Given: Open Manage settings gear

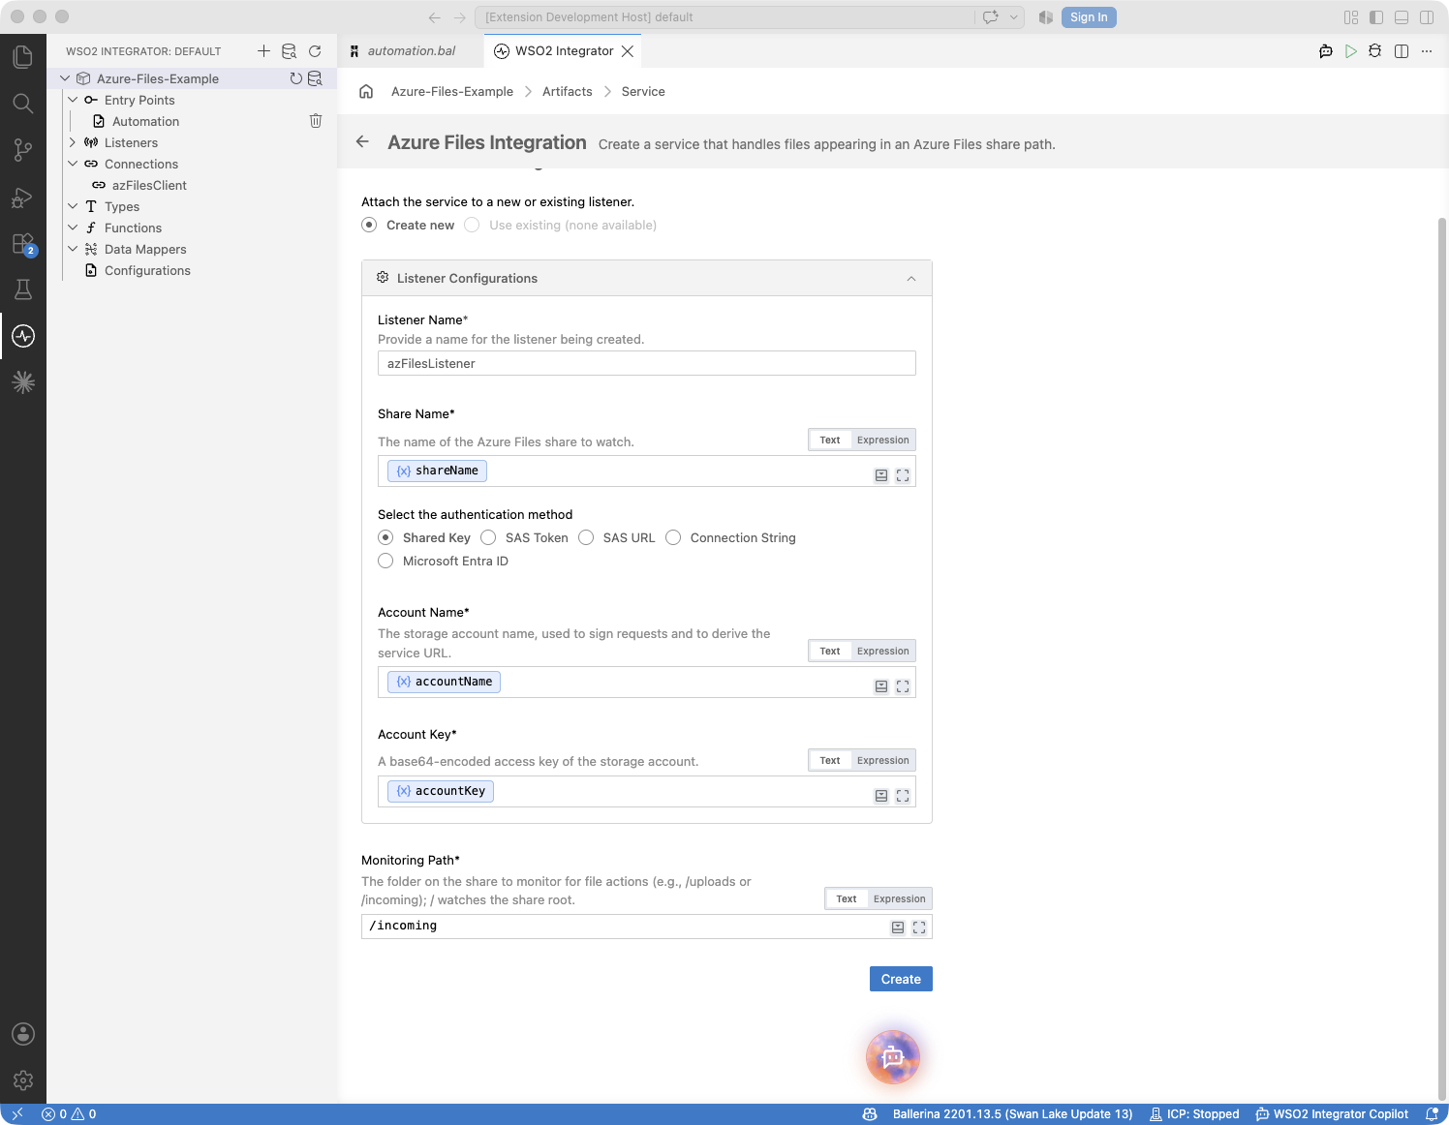Looking at the screenshot, I should tap(23, 1080).
